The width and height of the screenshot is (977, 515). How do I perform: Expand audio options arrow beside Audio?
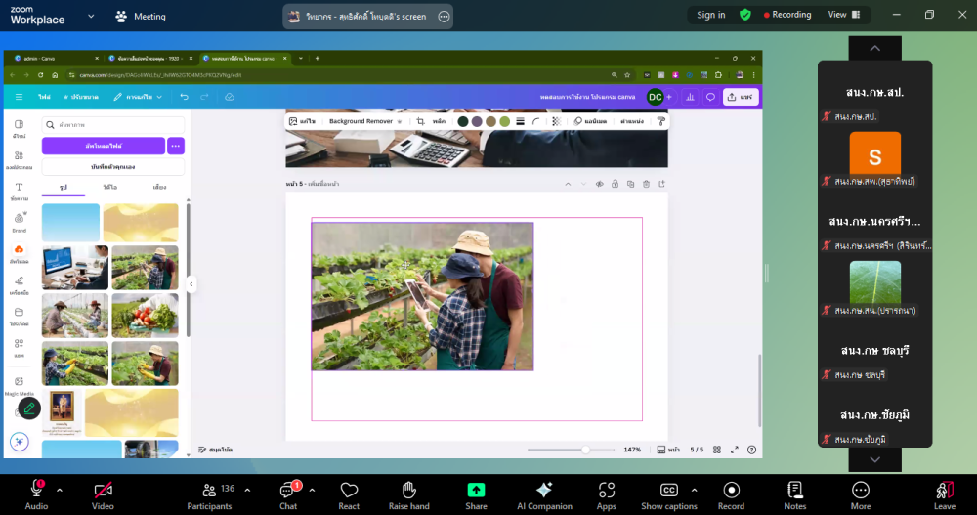[x=60, y=490]
